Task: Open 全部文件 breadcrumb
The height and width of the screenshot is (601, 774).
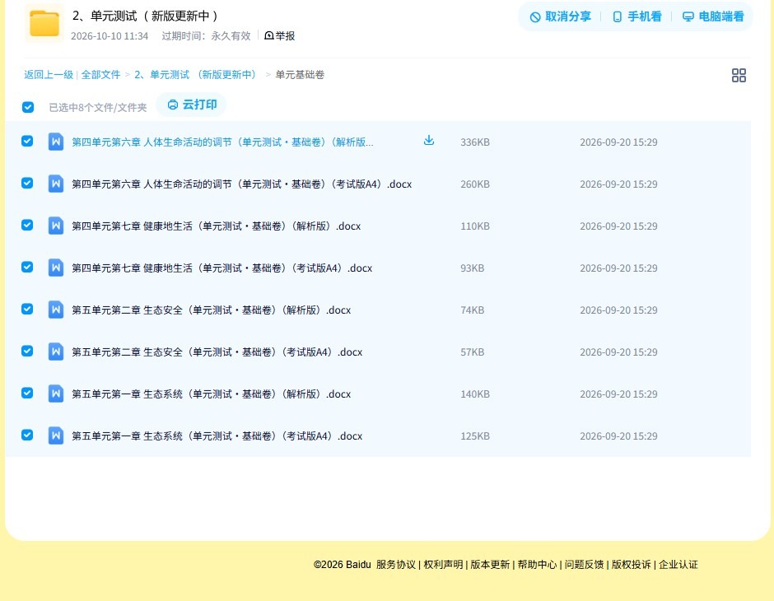Action: coord(100,75)
